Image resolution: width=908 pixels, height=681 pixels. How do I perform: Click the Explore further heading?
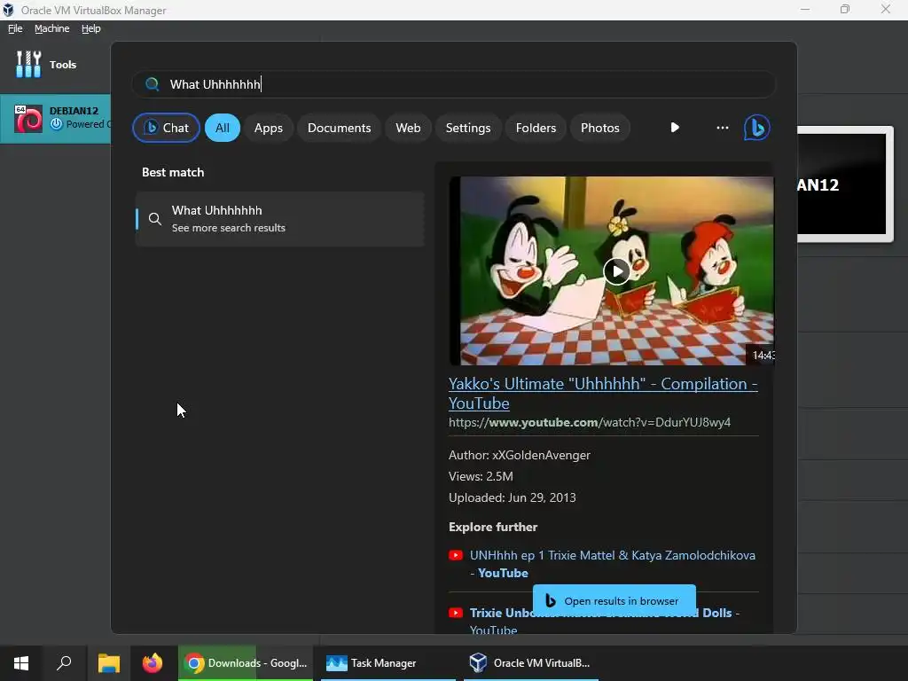pos(493,527)
